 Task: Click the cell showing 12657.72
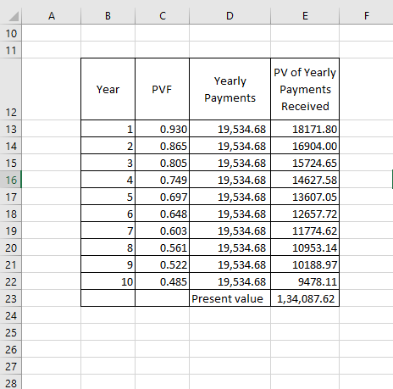click(305, 214)
